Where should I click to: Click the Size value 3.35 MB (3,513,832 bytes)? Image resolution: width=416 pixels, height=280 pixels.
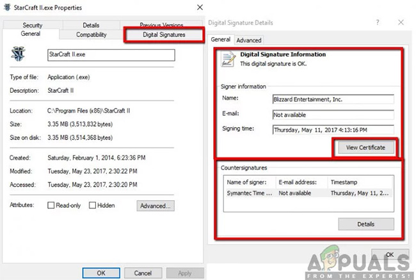tap(80, 124)
